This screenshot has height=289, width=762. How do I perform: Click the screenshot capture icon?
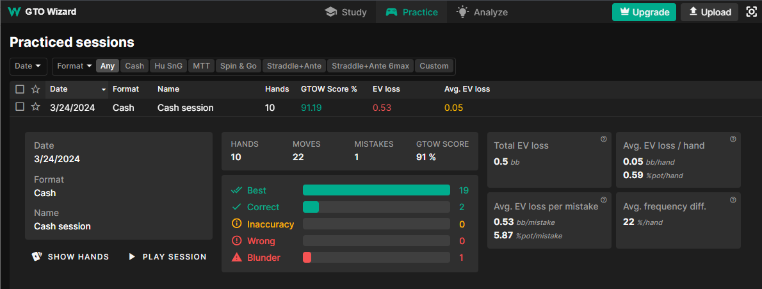pos(751,12)
